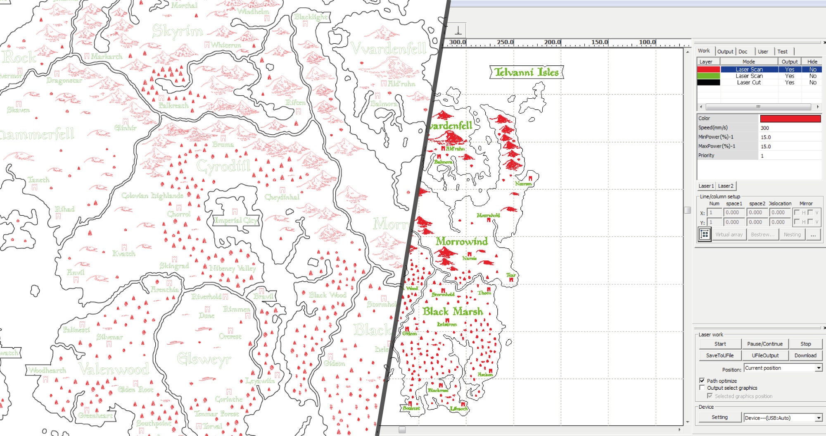Click the SaveToUFile button
This screenshot has width=826, height=436.
(720, 355)
